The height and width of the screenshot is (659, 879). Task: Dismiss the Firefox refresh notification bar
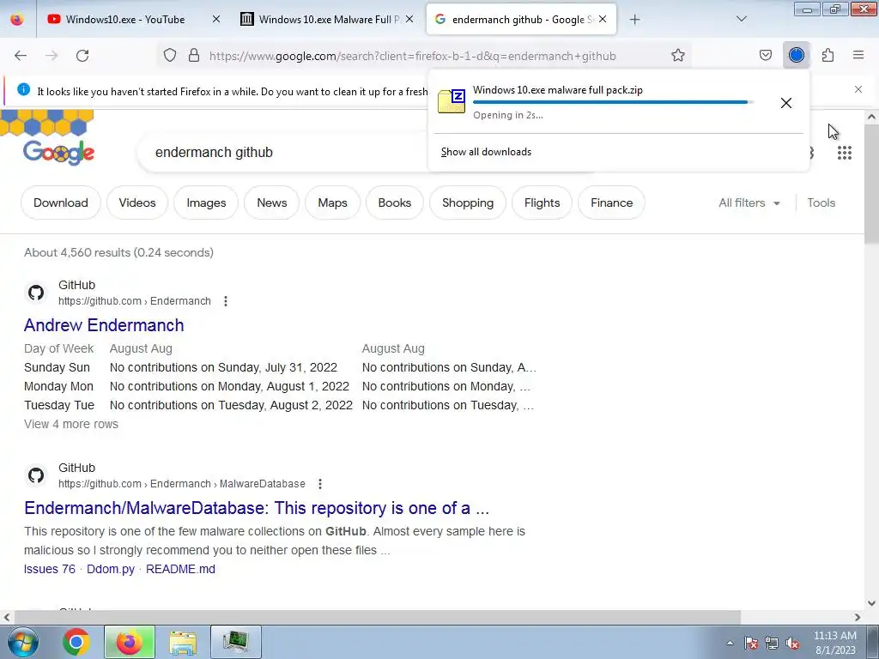click(x=858, y=89)
